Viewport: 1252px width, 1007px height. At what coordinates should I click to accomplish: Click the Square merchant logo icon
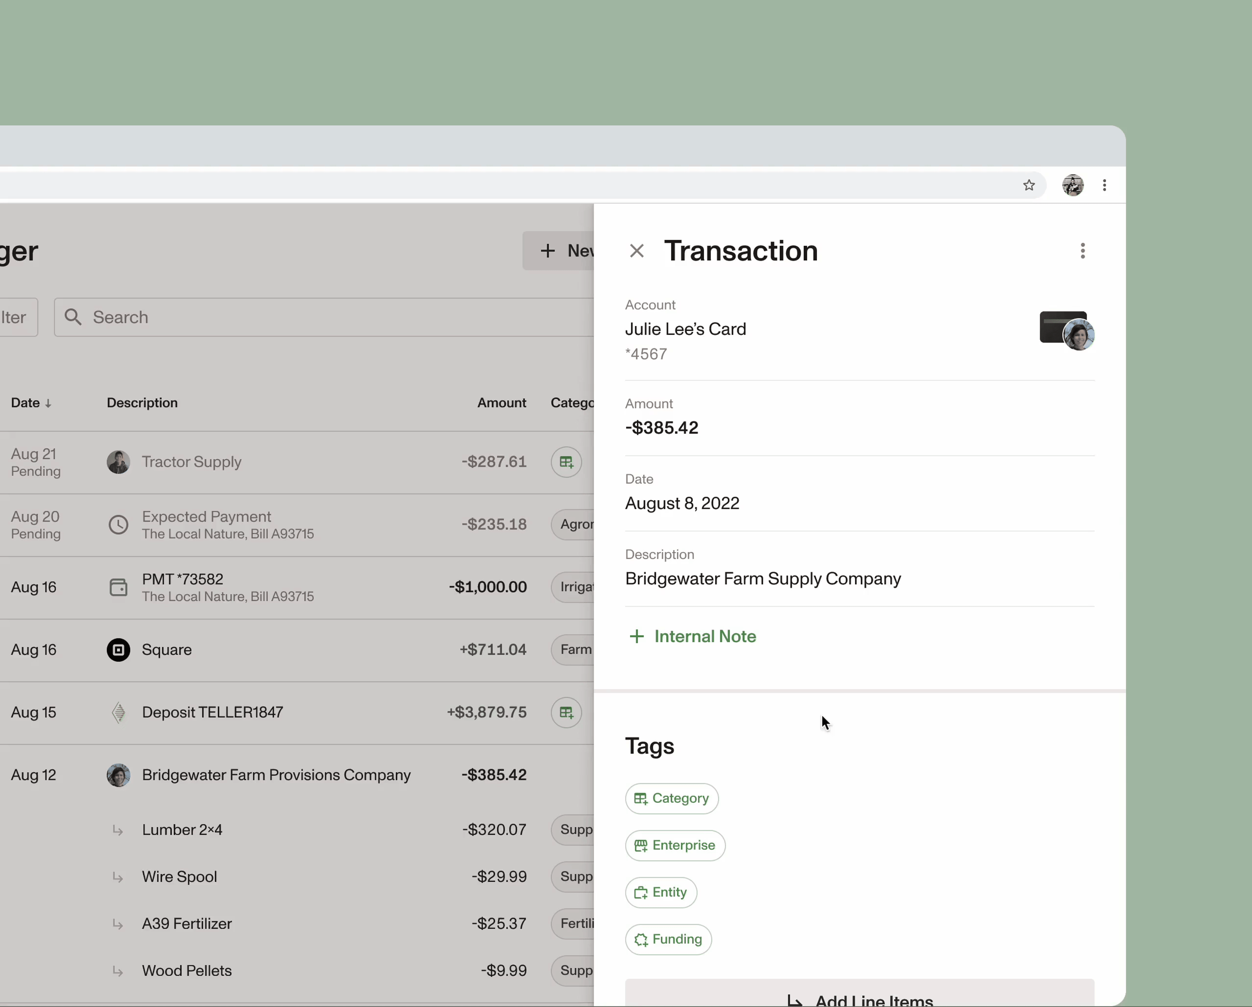(118, 649)
